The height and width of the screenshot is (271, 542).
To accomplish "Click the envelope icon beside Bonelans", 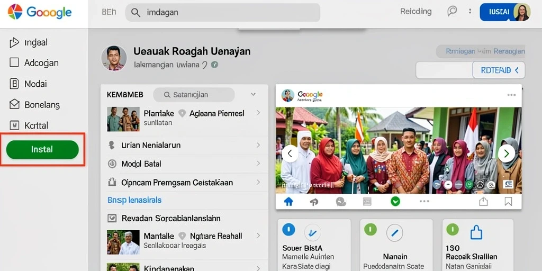I will [14, 104].
